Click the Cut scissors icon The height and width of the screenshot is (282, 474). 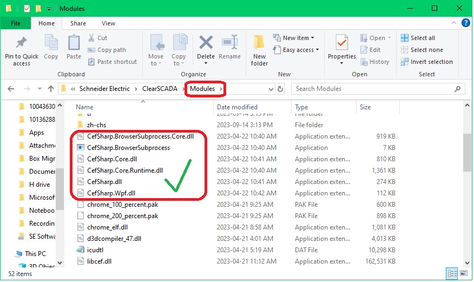pos(91,38)
